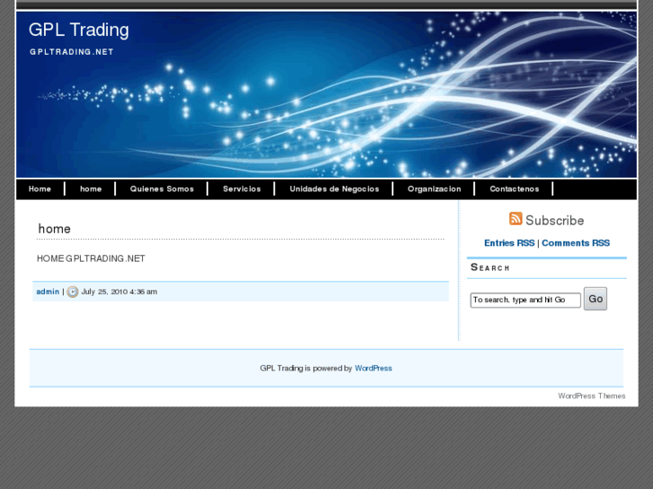Click the admin author link
Viewport: 653px width, 489px height.
(x=48, y=292)
